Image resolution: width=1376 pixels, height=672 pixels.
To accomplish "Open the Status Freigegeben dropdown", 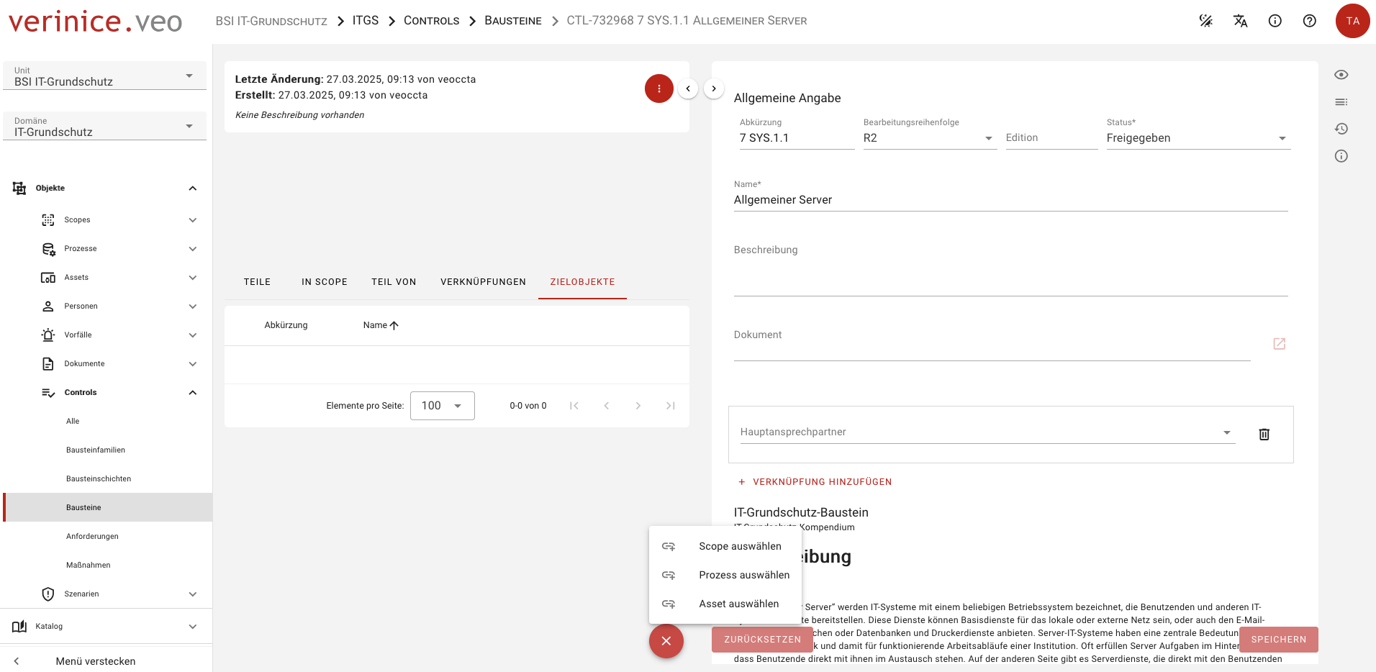I will point(1198,138).
